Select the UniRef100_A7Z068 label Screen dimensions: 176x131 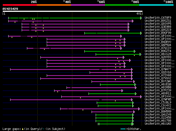click(158, 75)
